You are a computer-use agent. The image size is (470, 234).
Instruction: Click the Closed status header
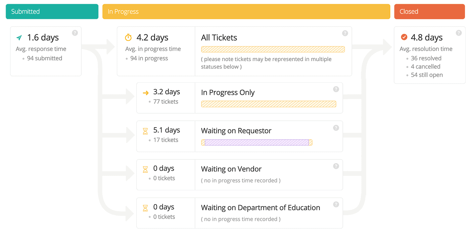[429, 11]
